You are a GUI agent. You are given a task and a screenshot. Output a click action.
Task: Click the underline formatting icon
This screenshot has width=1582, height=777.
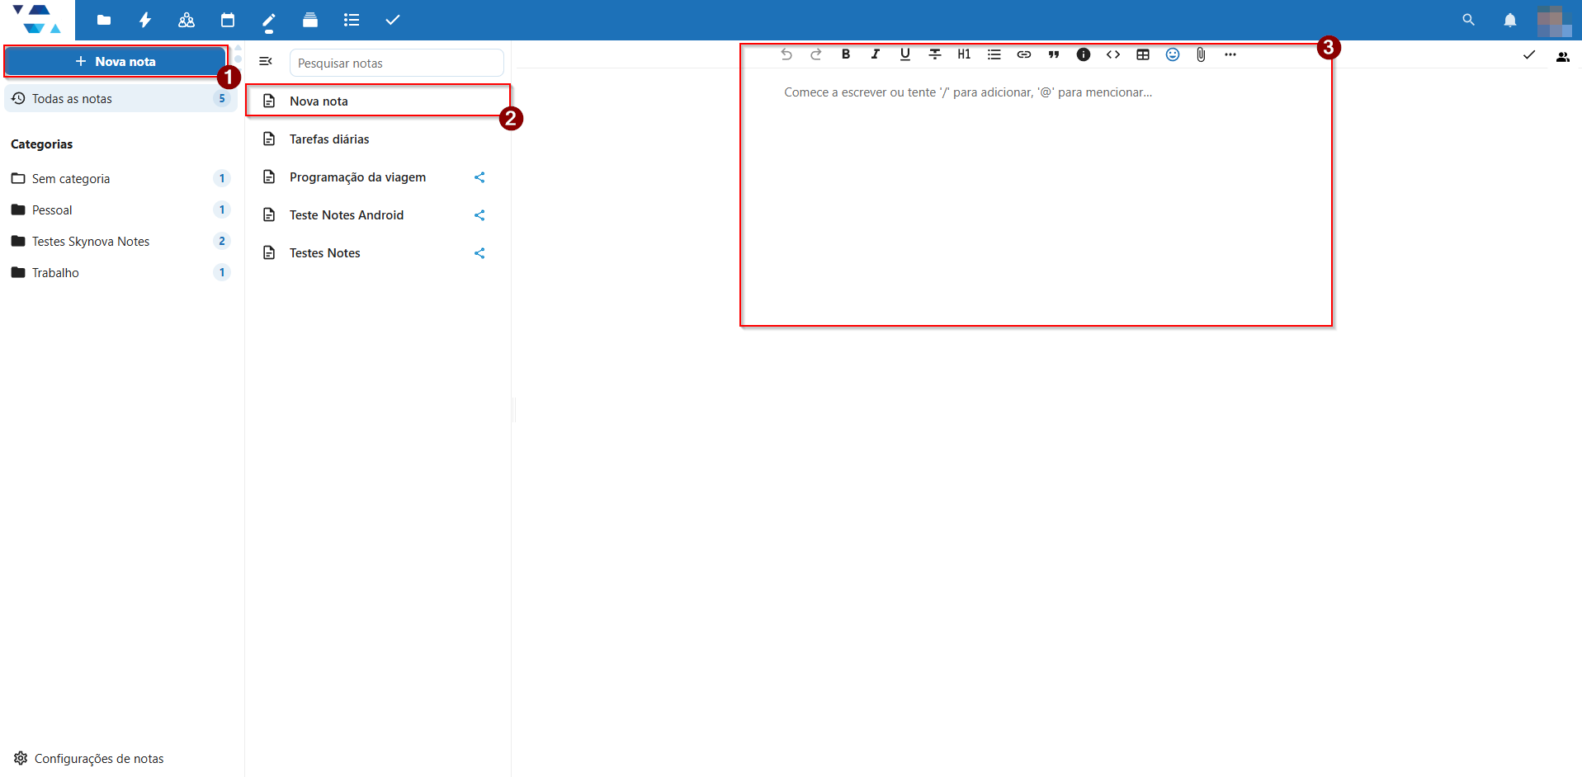[x=905, y=54]
